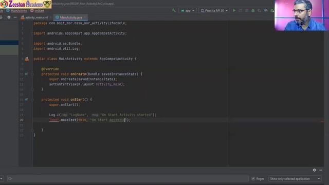The height and width of the screenshot is (185, 329).
Task: Click the Apply Code Changes icon
Action: [247, 10]
